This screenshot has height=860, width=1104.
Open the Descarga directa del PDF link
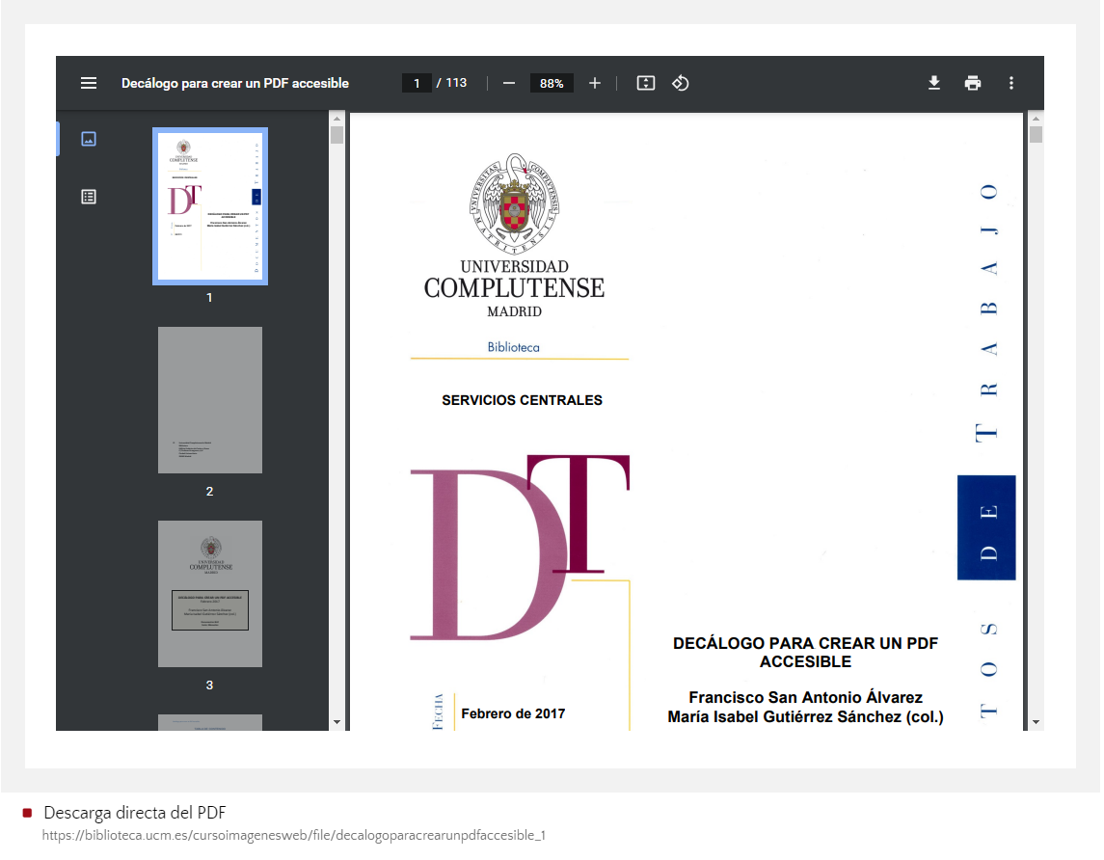coord(134,813)
